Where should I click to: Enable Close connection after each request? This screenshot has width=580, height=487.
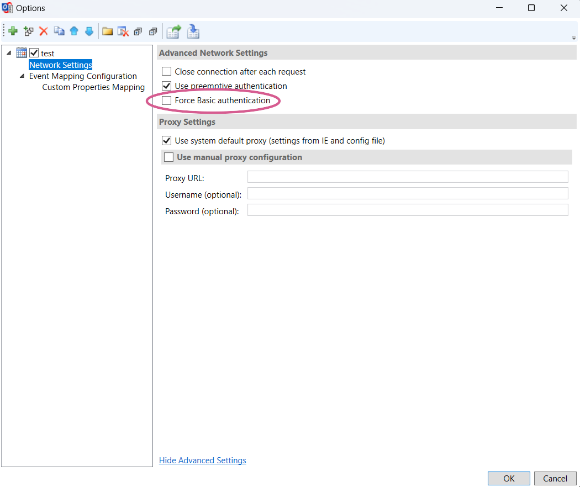pyautogui.click(x=166, y=71)
